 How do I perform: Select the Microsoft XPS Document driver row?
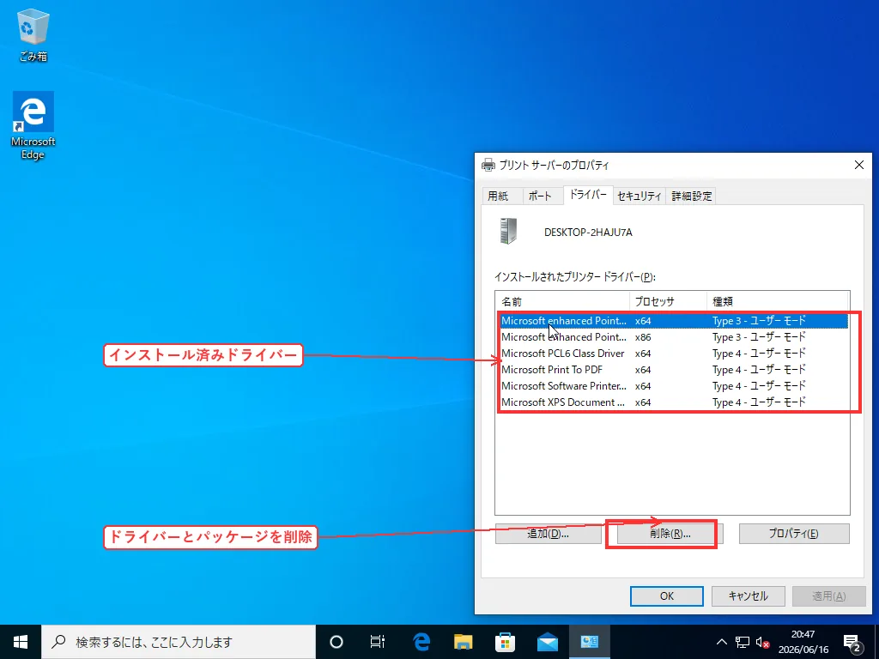click(673, 402)
